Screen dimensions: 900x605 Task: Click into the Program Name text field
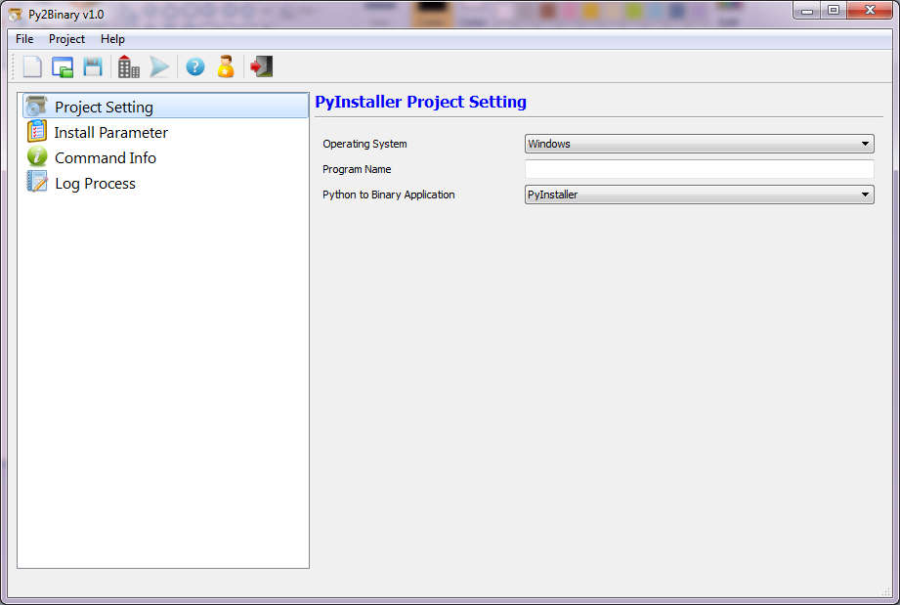coord(699,169)
